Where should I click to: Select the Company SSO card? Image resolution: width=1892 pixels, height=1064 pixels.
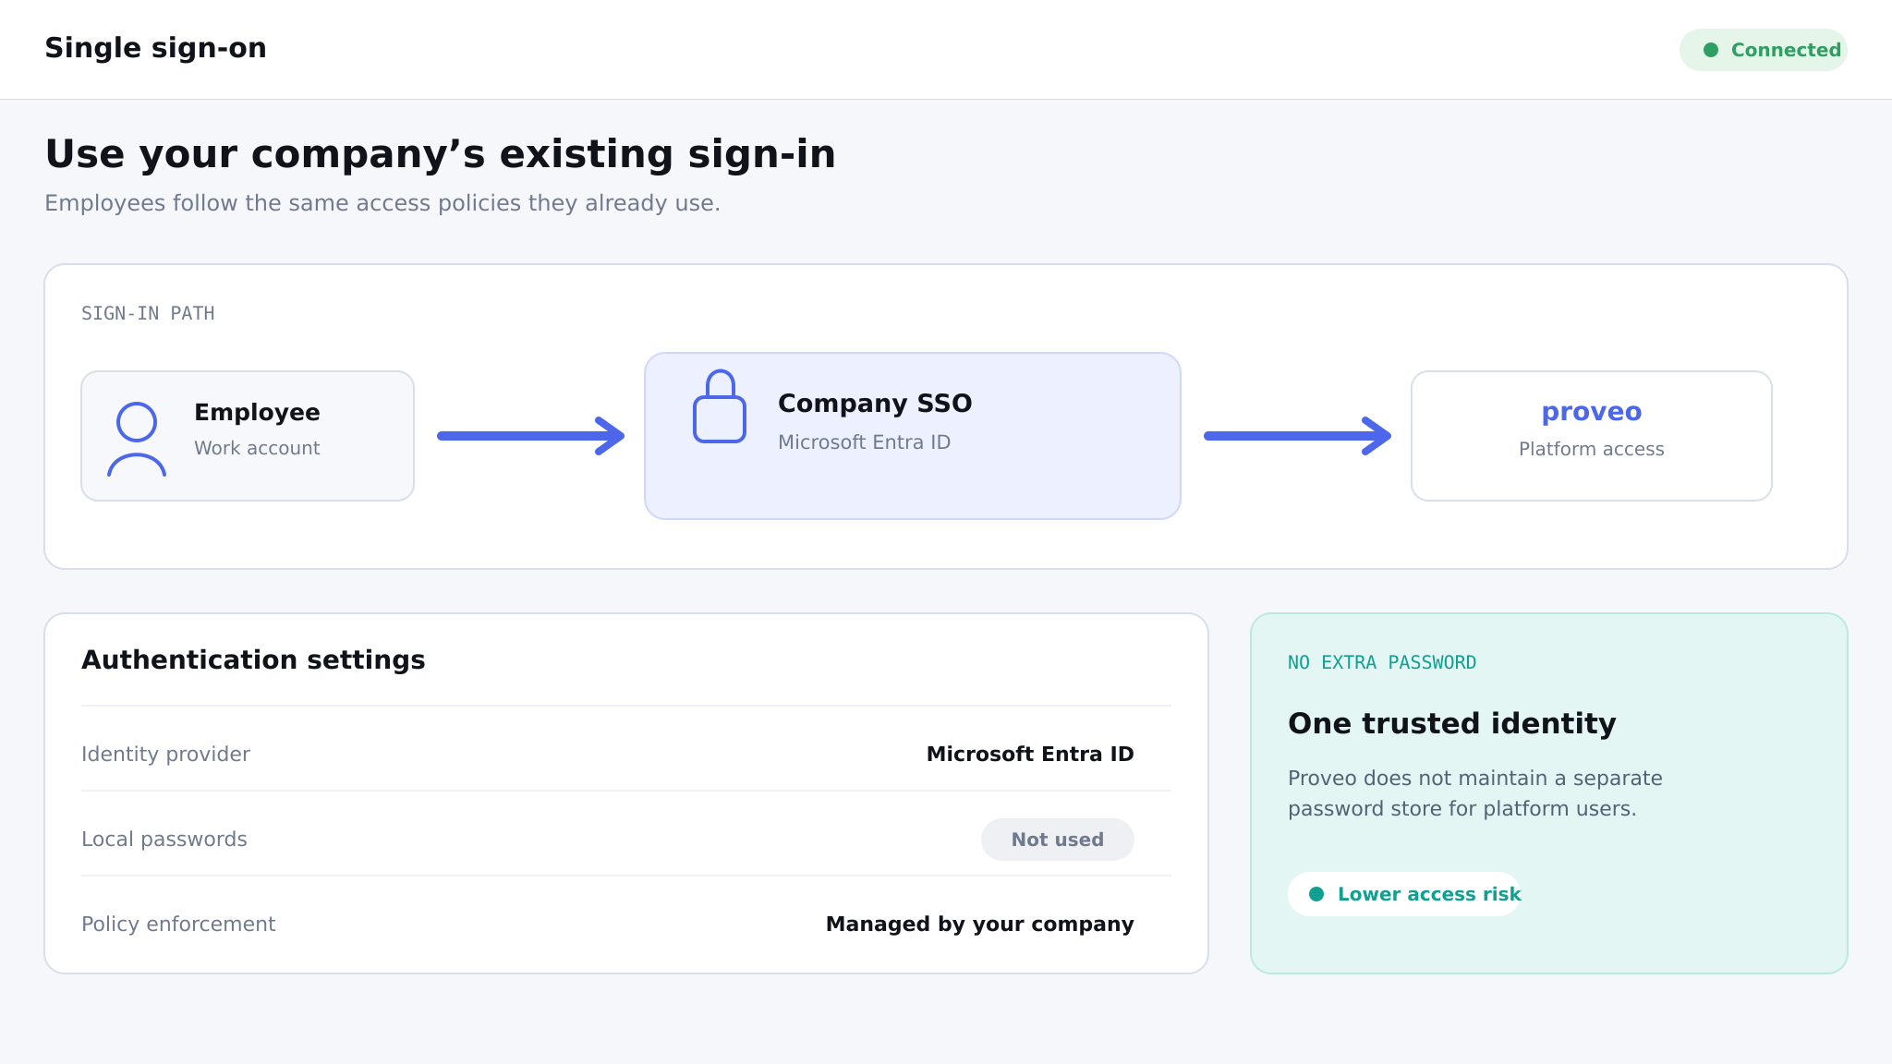(913, 436)
